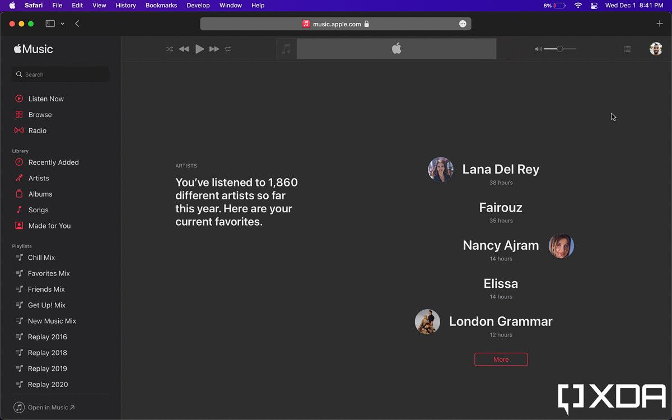Click Open in Music link
The width and height of the screenshot is (672, 420).
[44, 408]
